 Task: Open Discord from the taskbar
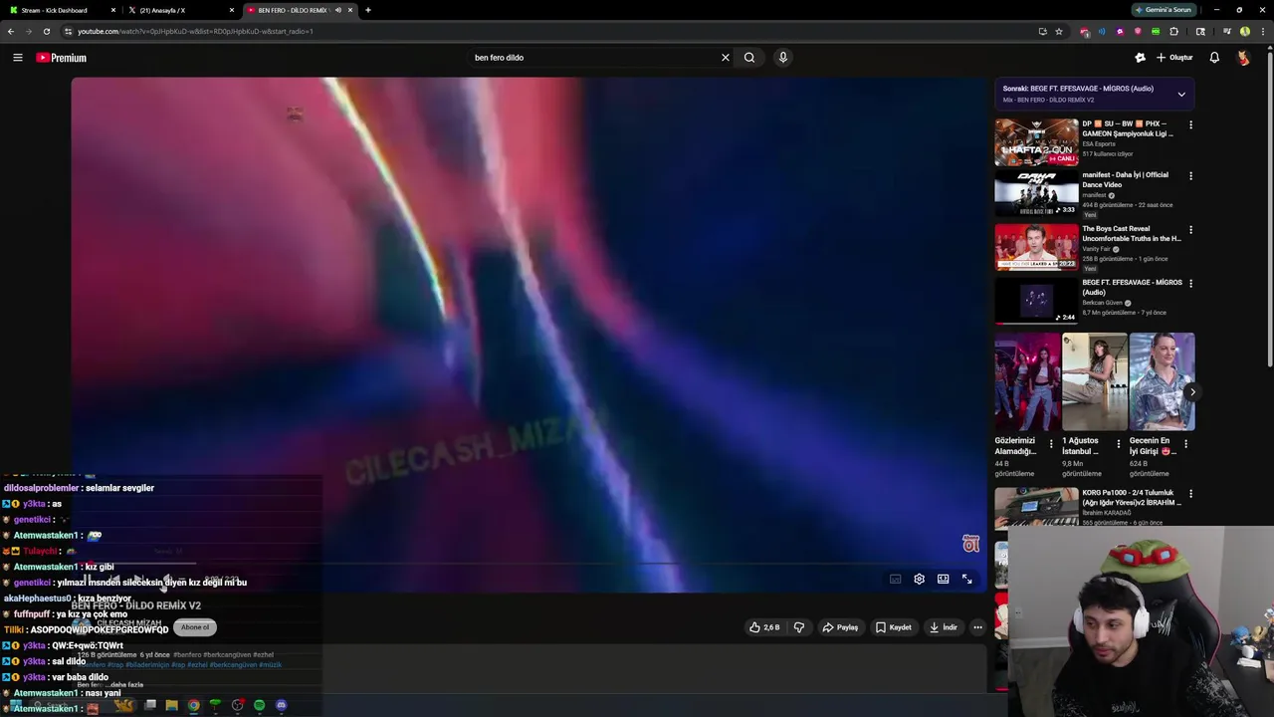281,705
